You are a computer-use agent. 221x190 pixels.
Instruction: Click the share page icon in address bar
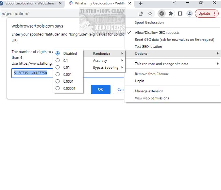click(141, 14)
